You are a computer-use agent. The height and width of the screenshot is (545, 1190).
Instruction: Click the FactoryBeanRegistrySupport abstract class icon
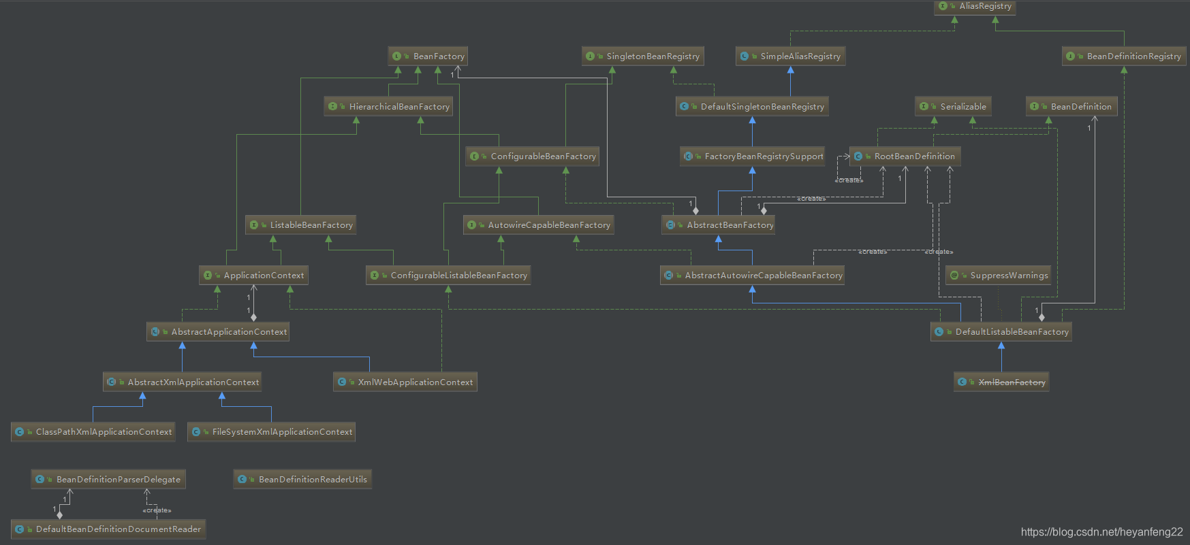[689, 156]
